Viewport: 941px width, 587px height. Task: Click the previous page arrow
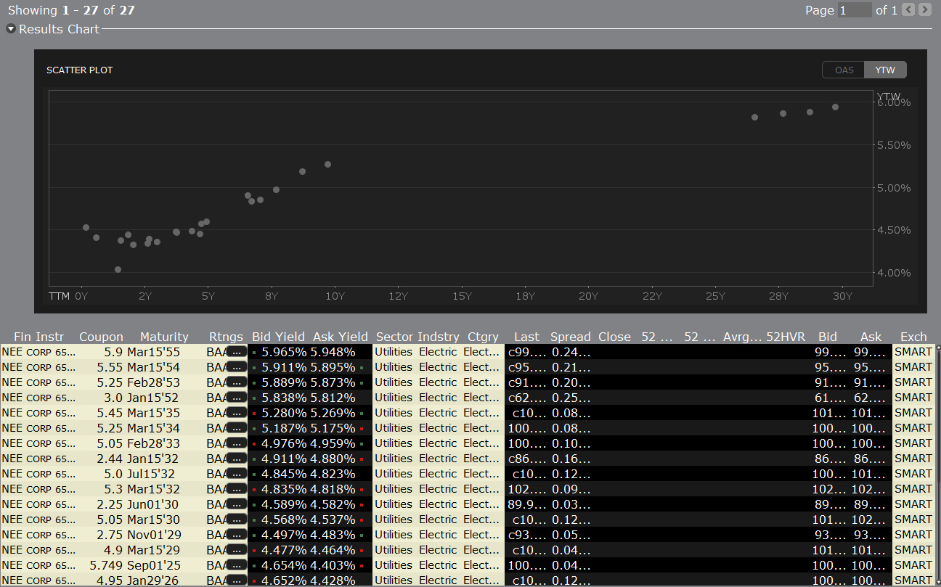(911, 9)
